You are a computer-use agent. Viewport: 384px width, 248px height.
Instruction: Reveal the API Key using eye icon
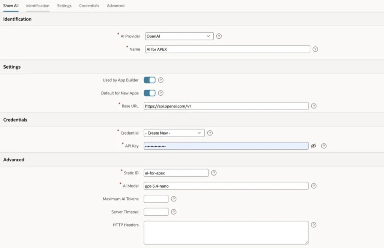click(x=313, y=146)
